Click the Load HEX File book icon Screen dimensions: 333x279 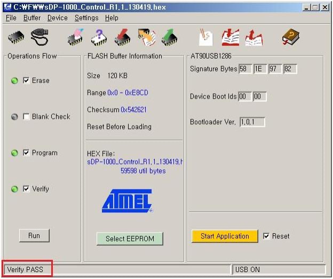(x=231, y=37)
